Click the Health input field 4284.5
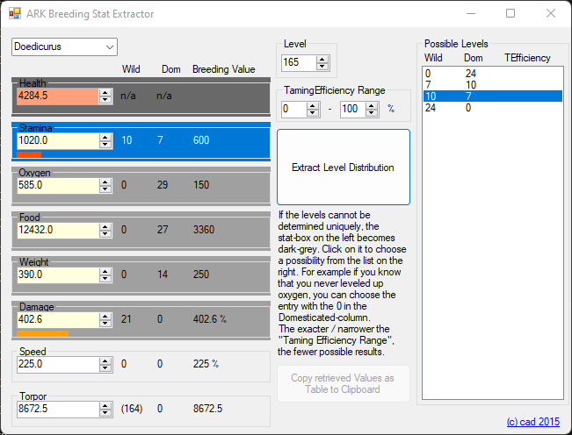The width and height of the screenshot is (572, 435). tap(58, 96)
